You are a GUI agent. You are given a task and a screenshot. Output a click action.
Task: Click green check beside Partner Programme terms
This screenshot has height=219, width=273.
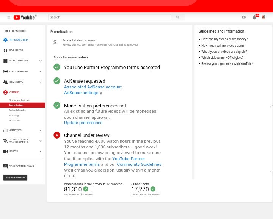point(57,67)
